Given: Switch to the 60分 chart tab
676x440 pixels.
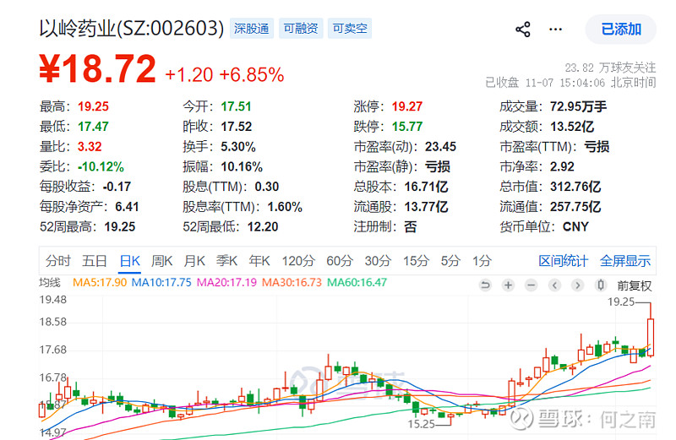Looking at the screenshot, I should [340, 261].
